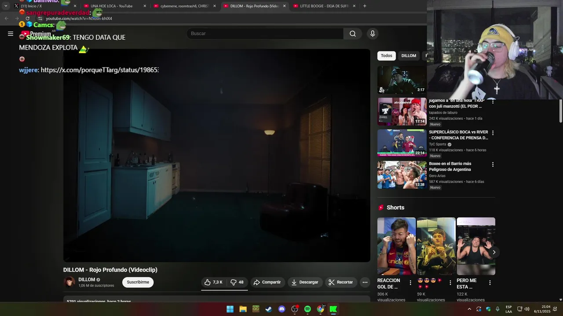This screenshot has width=563, height=316.
Task: Open the 17:14 video thumbnail
Action: [402, 111]
